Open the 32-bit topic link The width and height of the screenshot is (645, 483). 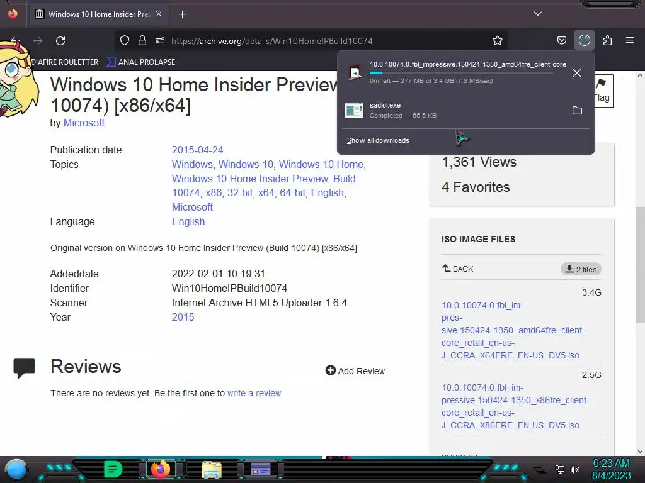tap(240, 192)
